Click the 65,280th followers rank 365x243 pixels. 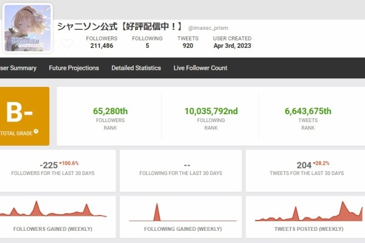110,111
